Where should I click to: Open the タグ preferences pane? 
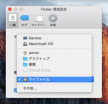[x=24, y=20]
